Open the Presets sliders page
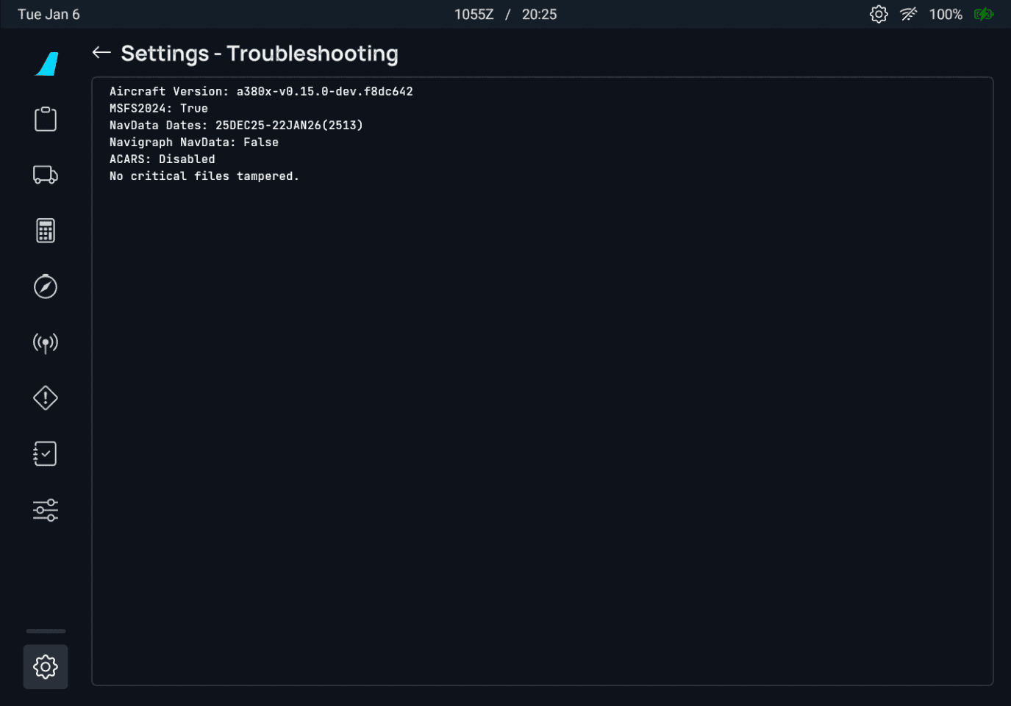 [x=46, y=510]
